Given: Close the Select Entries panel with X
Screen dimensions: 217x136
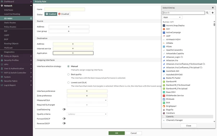Looking at the screenshot, I should click(x=213, y=8).
